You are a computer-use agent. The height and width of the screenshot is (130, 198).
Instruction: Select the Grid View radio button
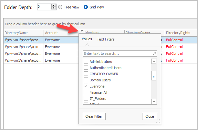click(x=86, y=7)
